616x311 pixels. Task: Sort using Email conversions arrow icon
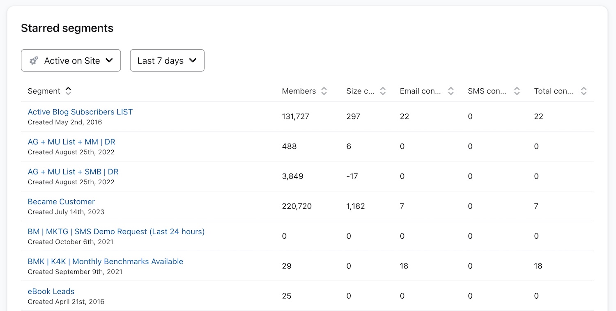[x=451, y=91]
